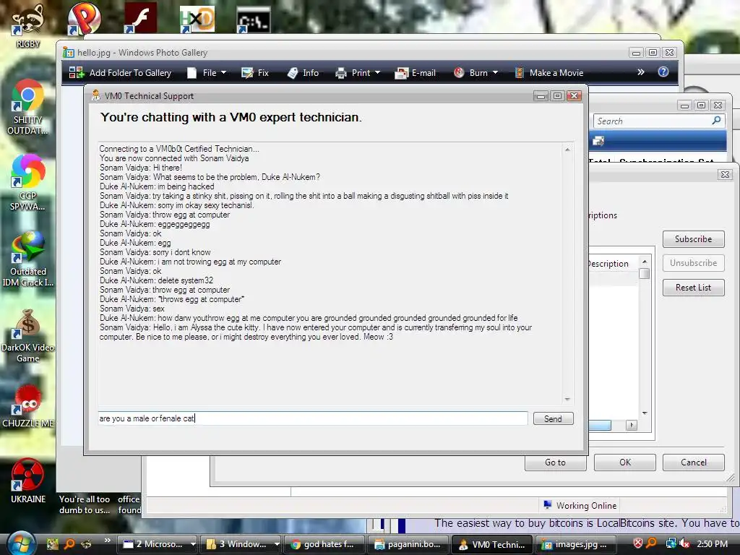Click Cancel in the subscriptions dialog
The width and height of the screenshot is (740, 555).
coord(693,462)
